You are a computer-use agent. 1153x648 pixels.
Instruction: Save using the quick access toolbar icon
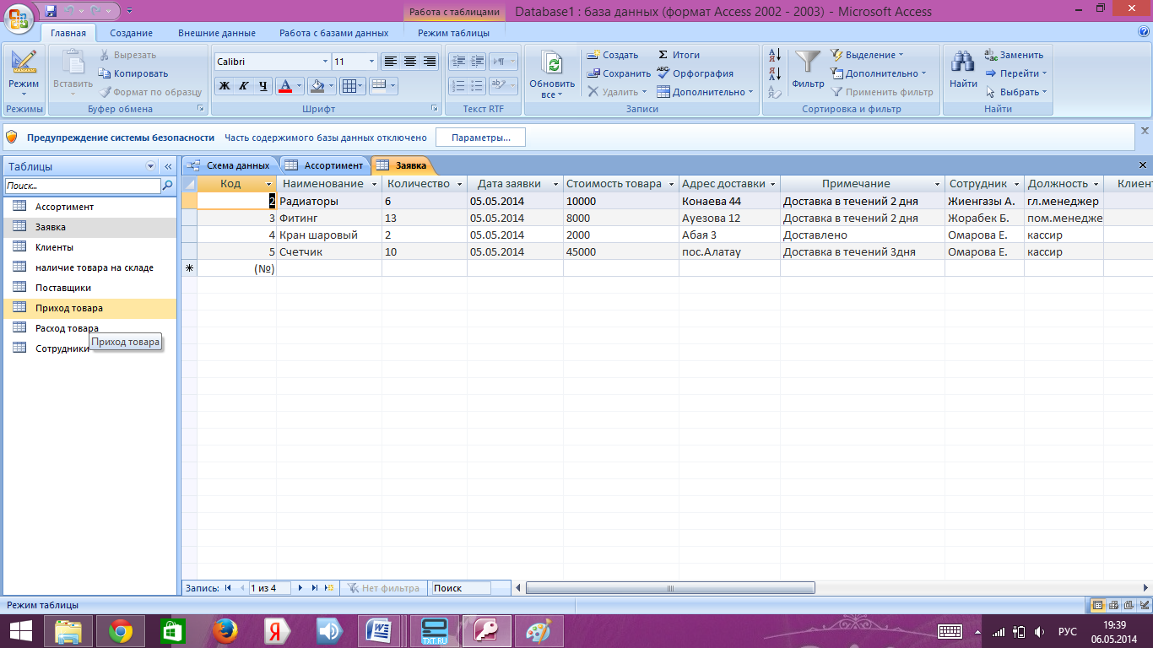(x=51, y=11)
